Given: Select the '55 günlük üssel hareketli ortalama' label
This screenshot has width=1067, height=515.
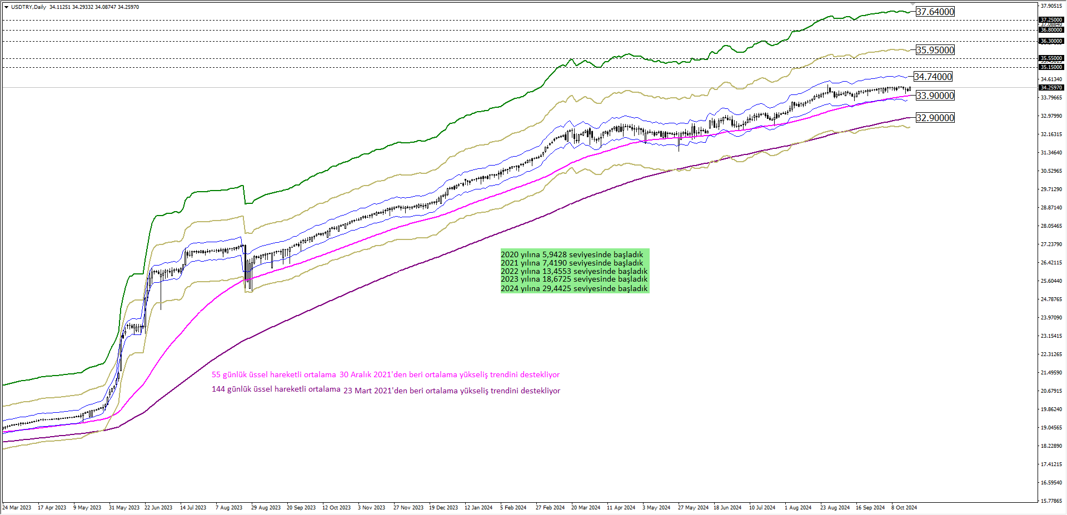Looking at the screenshot, I should 274,375.
